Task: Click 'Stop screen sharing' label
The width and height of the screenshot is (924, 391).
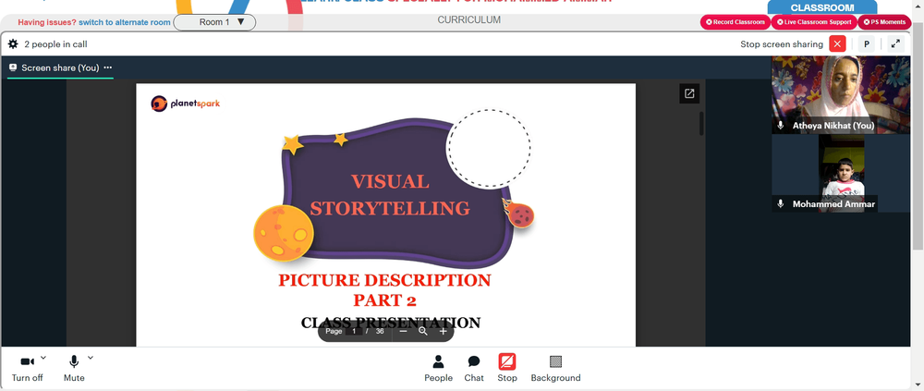Action: (x=782, y=44)
